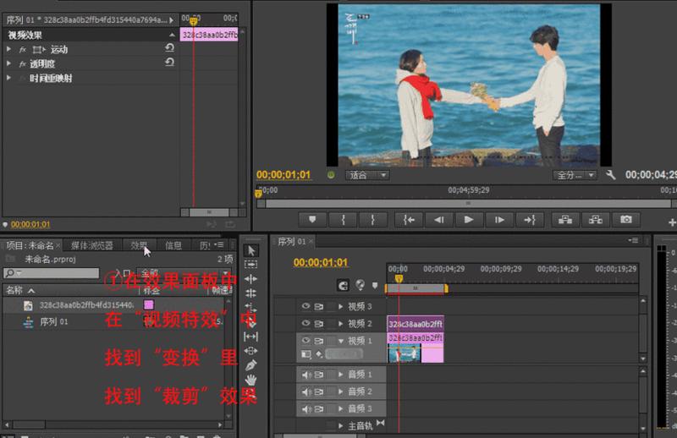Select the Track Select tool

tap(250, 264)
